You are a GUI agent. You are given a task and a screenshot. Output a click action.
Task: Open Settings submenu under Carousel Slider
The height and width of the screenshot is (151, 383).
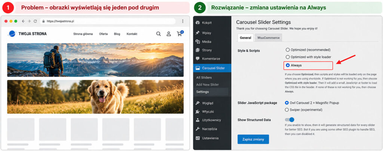(x=202, y=92)
